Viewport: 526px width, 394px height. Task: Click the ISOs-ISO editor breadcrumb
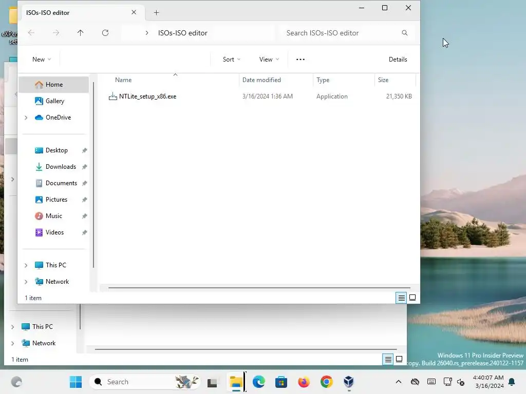tap(182, 33)
